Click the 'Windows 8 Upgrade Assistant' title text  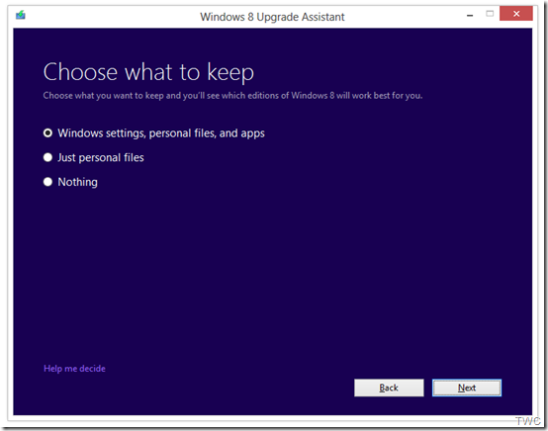pos(272,17)
